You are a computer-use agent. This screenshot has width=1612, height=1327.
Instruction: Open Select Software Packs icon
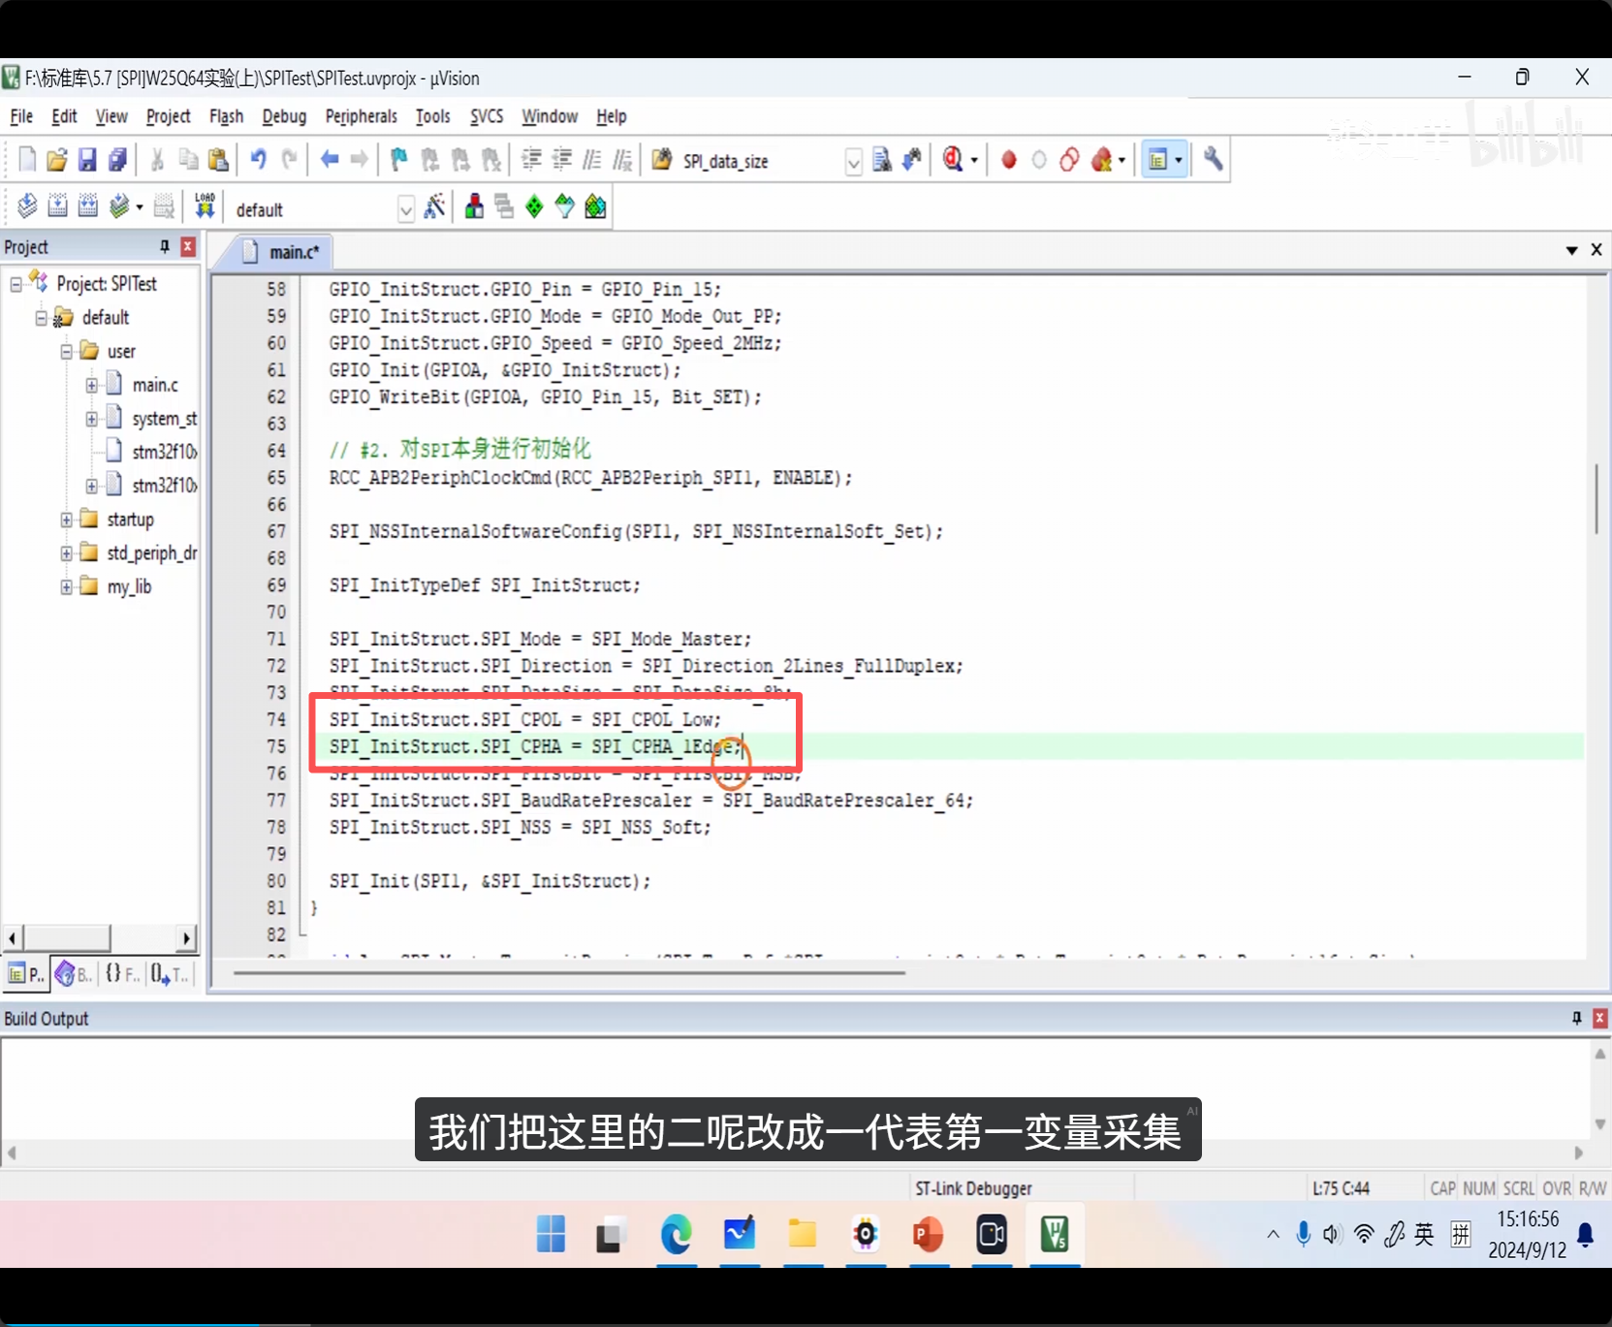[565, 205]
